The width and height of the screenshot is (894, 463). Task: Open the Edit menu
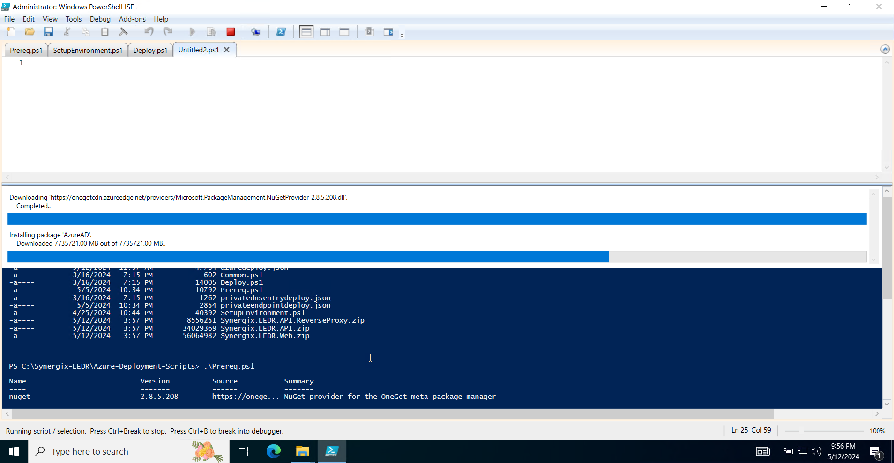(x=29, y=19)
